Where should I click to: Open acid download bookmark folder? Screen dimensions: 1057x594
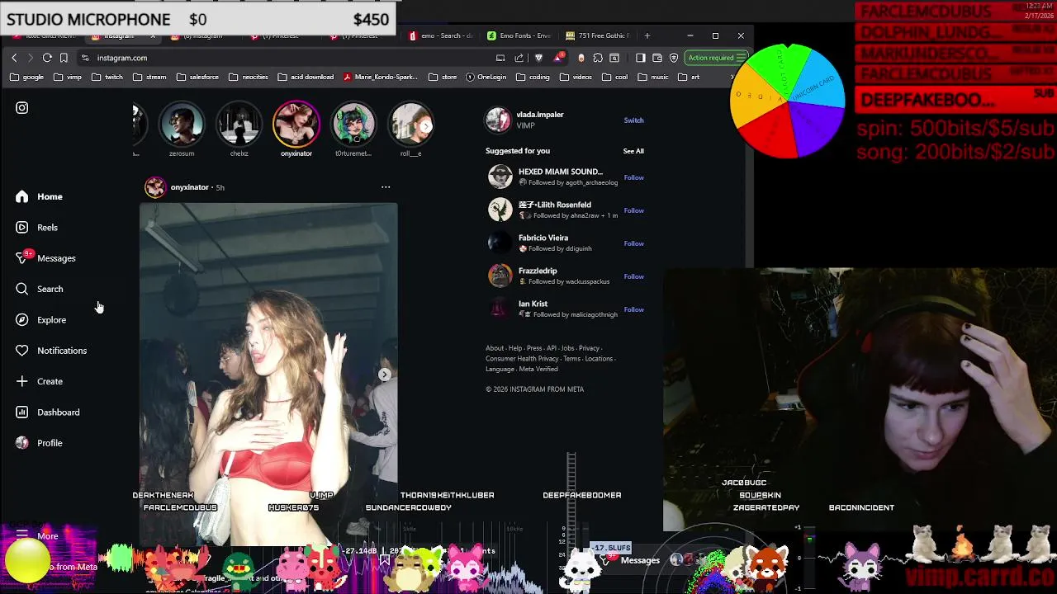[305, 77]
